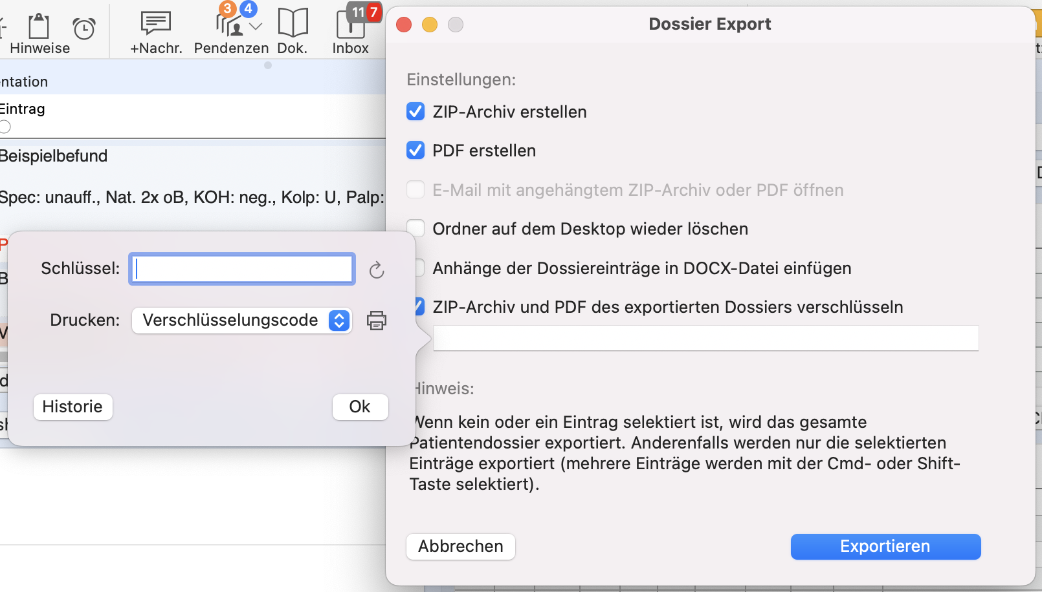Click the alarm clock reminder icon

(84, 28)
